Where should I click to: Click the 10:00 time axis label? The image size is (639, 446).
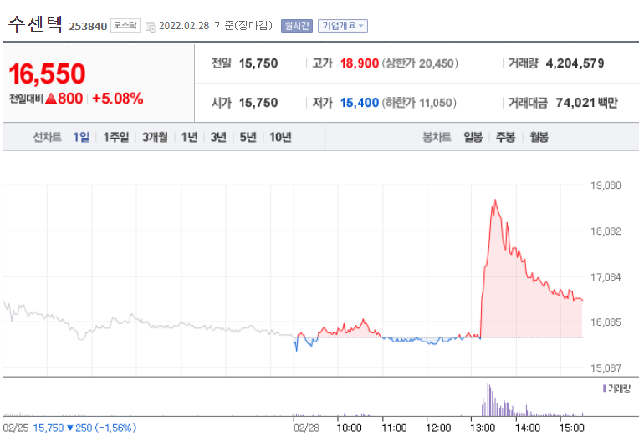pos(350,428)
